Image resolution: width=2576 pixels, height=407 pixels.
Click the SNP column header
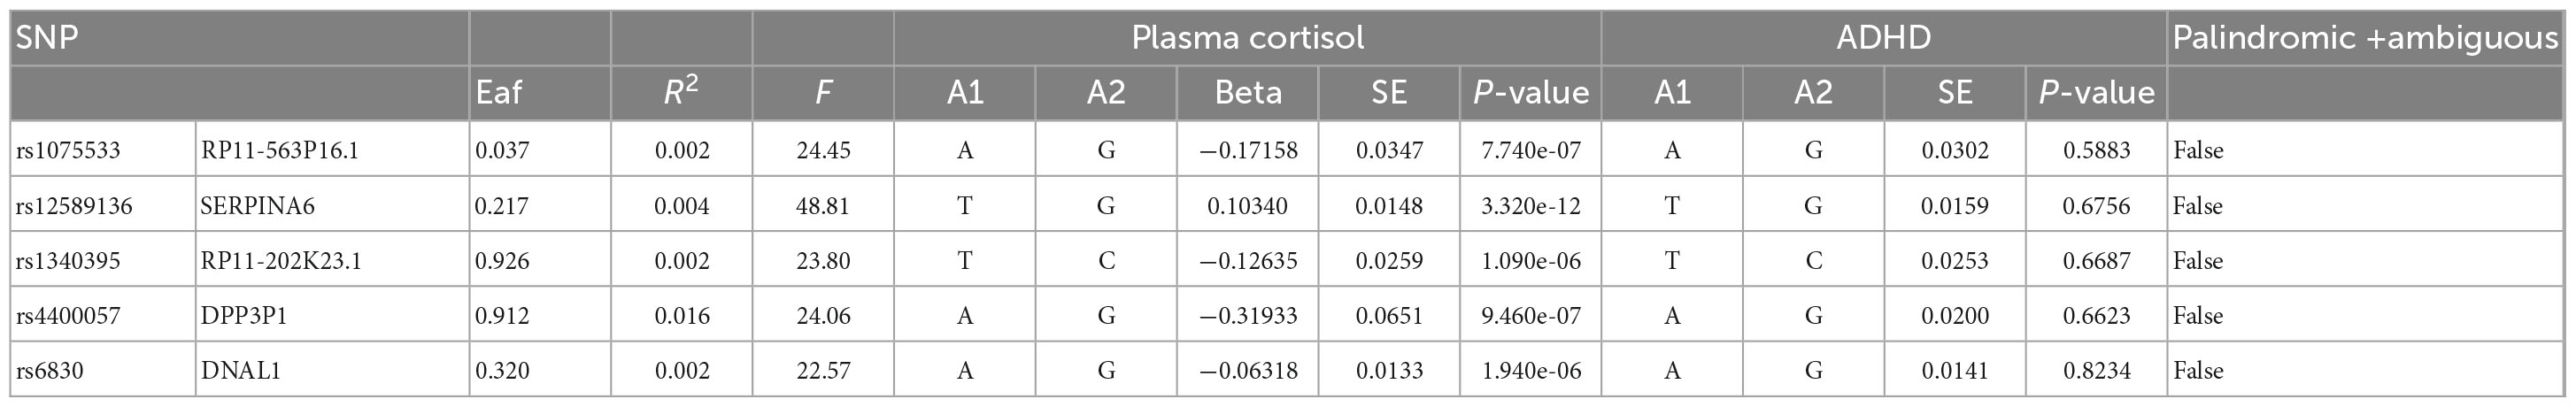pos(239,38)
